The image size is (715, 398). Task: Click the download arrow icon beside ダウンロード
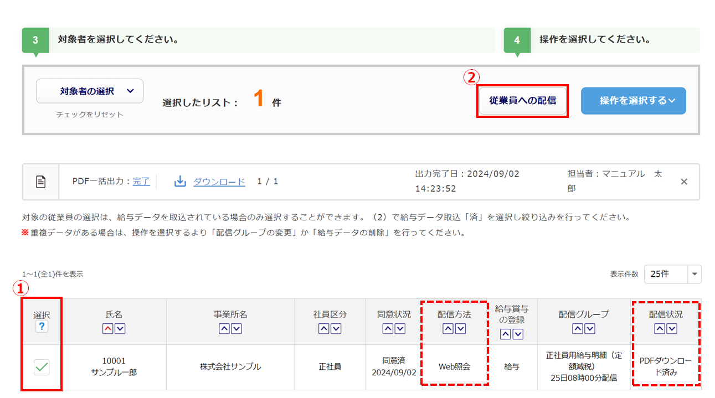coord(180,182)
